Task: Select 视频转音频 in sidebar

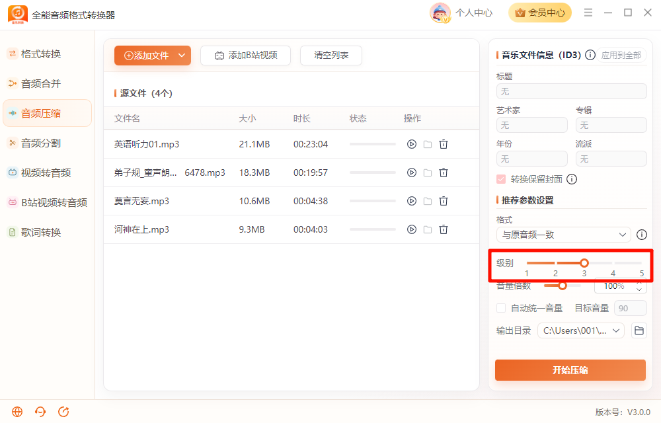Action: point(47,173)
